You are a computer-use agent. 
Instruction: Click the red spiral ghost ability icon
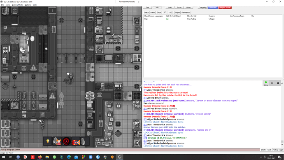(66, 141)
